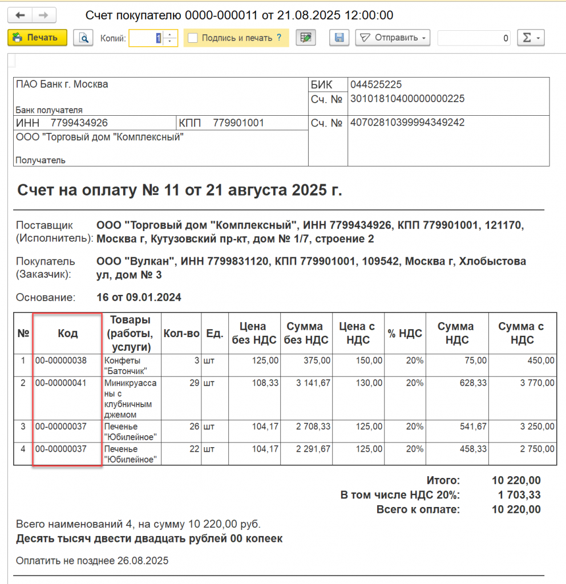Click VAT amount 628,33 cell
Viewport: 566px width, 584px height.
(x=457, y=399)
